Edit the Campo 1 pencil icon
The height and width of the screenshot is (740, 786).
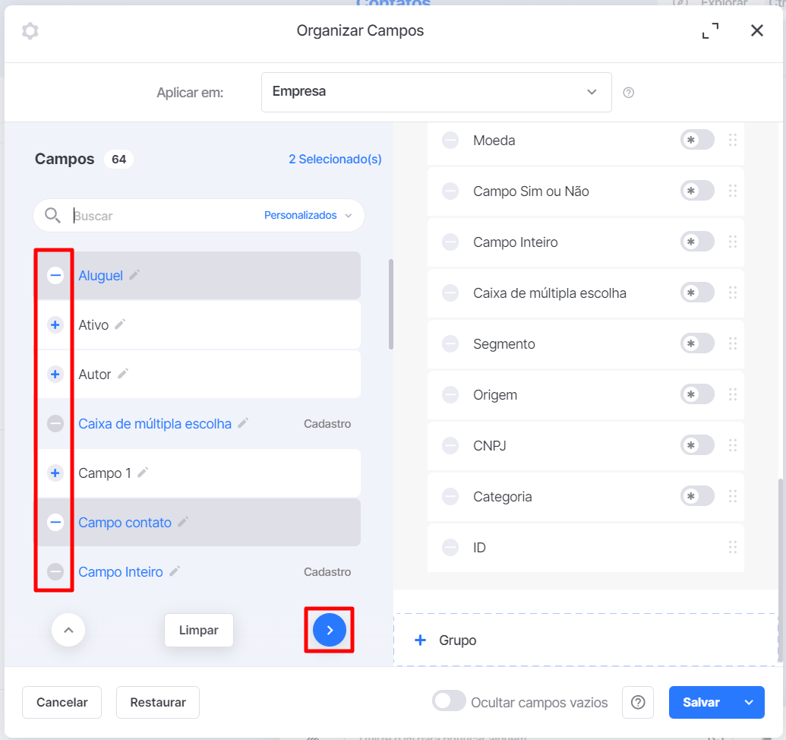tap(143, 473)
